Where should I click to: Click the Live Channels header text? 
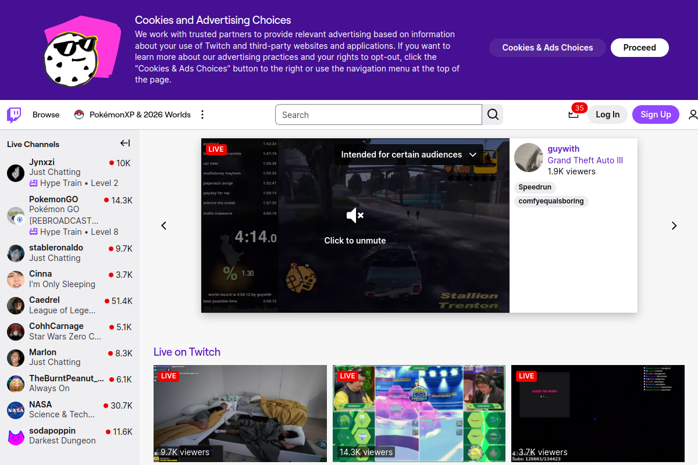click(33, 144)
